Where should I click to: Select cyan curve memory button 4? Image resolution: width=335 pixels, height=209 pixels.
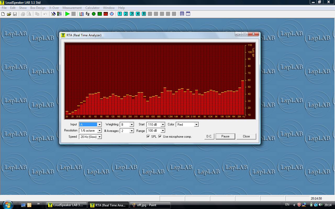(x=138, y=14)
